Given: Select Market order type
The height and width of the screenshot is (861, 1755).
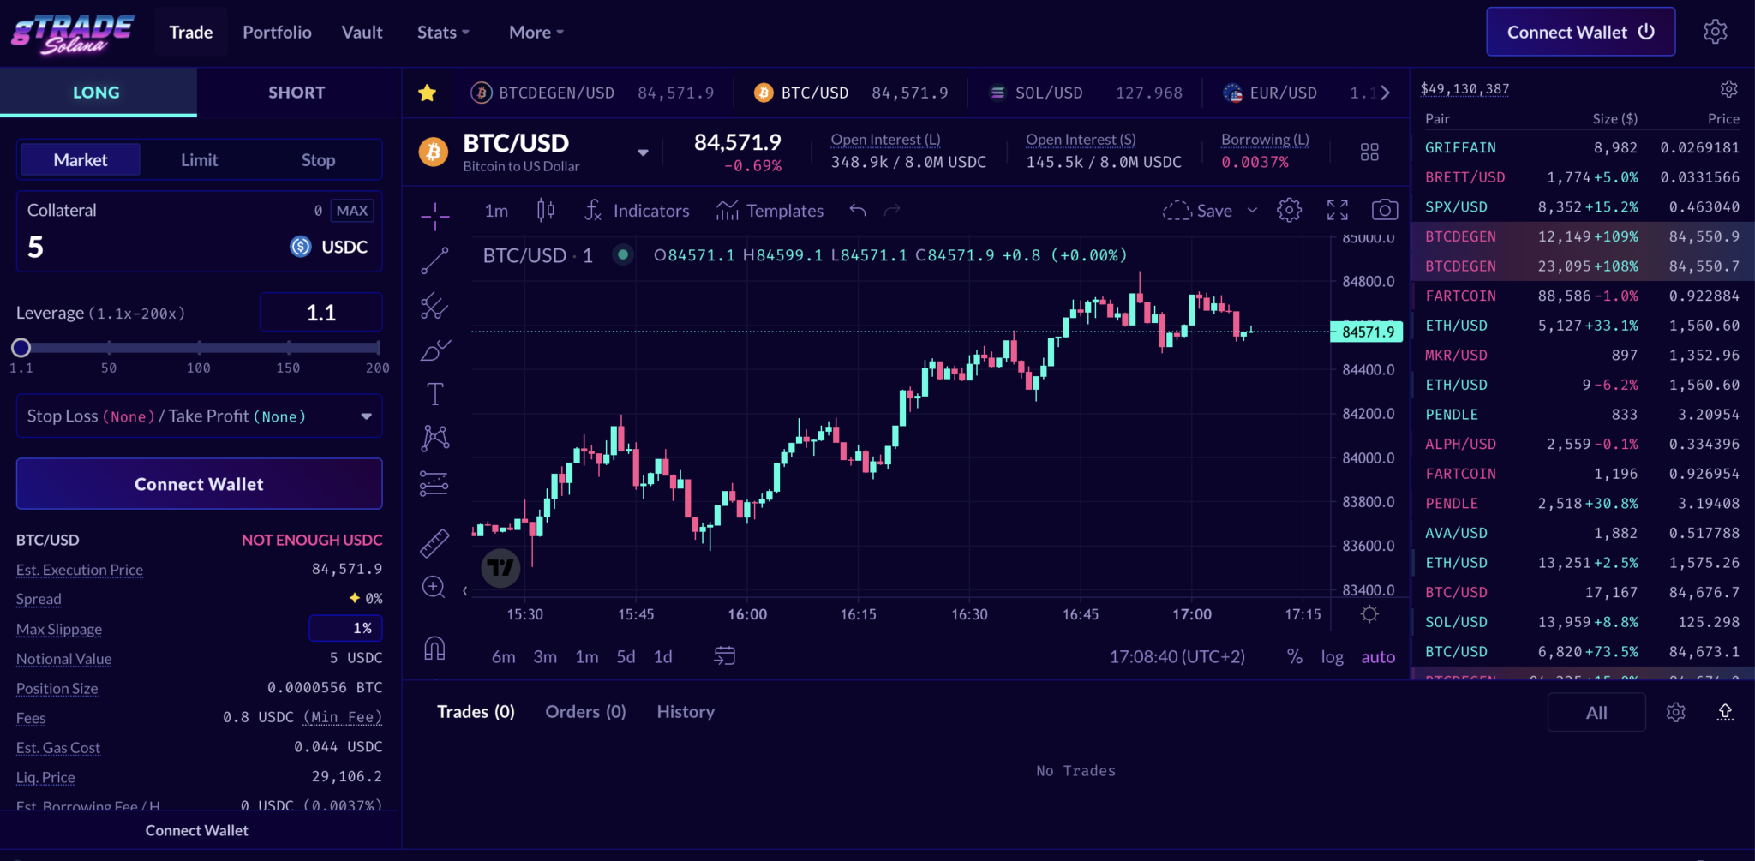Looking at the screenshot, I should click(x=81, y=160).
